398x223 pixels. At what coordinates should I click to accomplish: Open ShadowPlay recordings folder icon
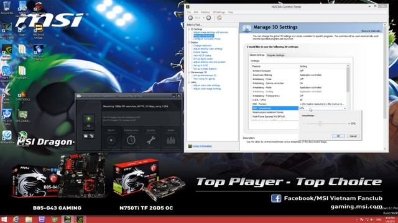(86, 136)
